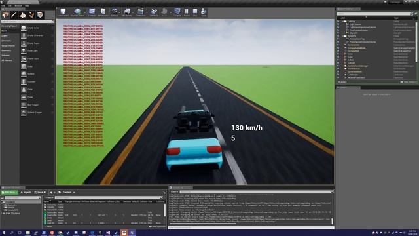Select the Point Light icon
This screenshot has height=236, width=419.
24,50
